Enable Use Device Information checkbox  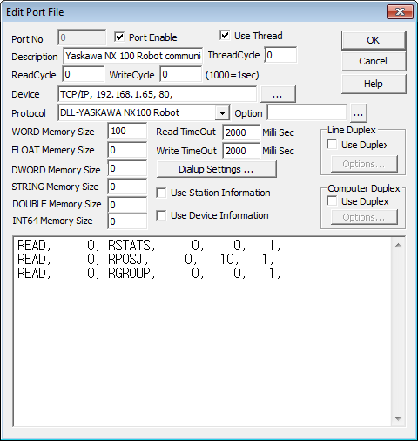pyautogui.click(x=161, y=215)
